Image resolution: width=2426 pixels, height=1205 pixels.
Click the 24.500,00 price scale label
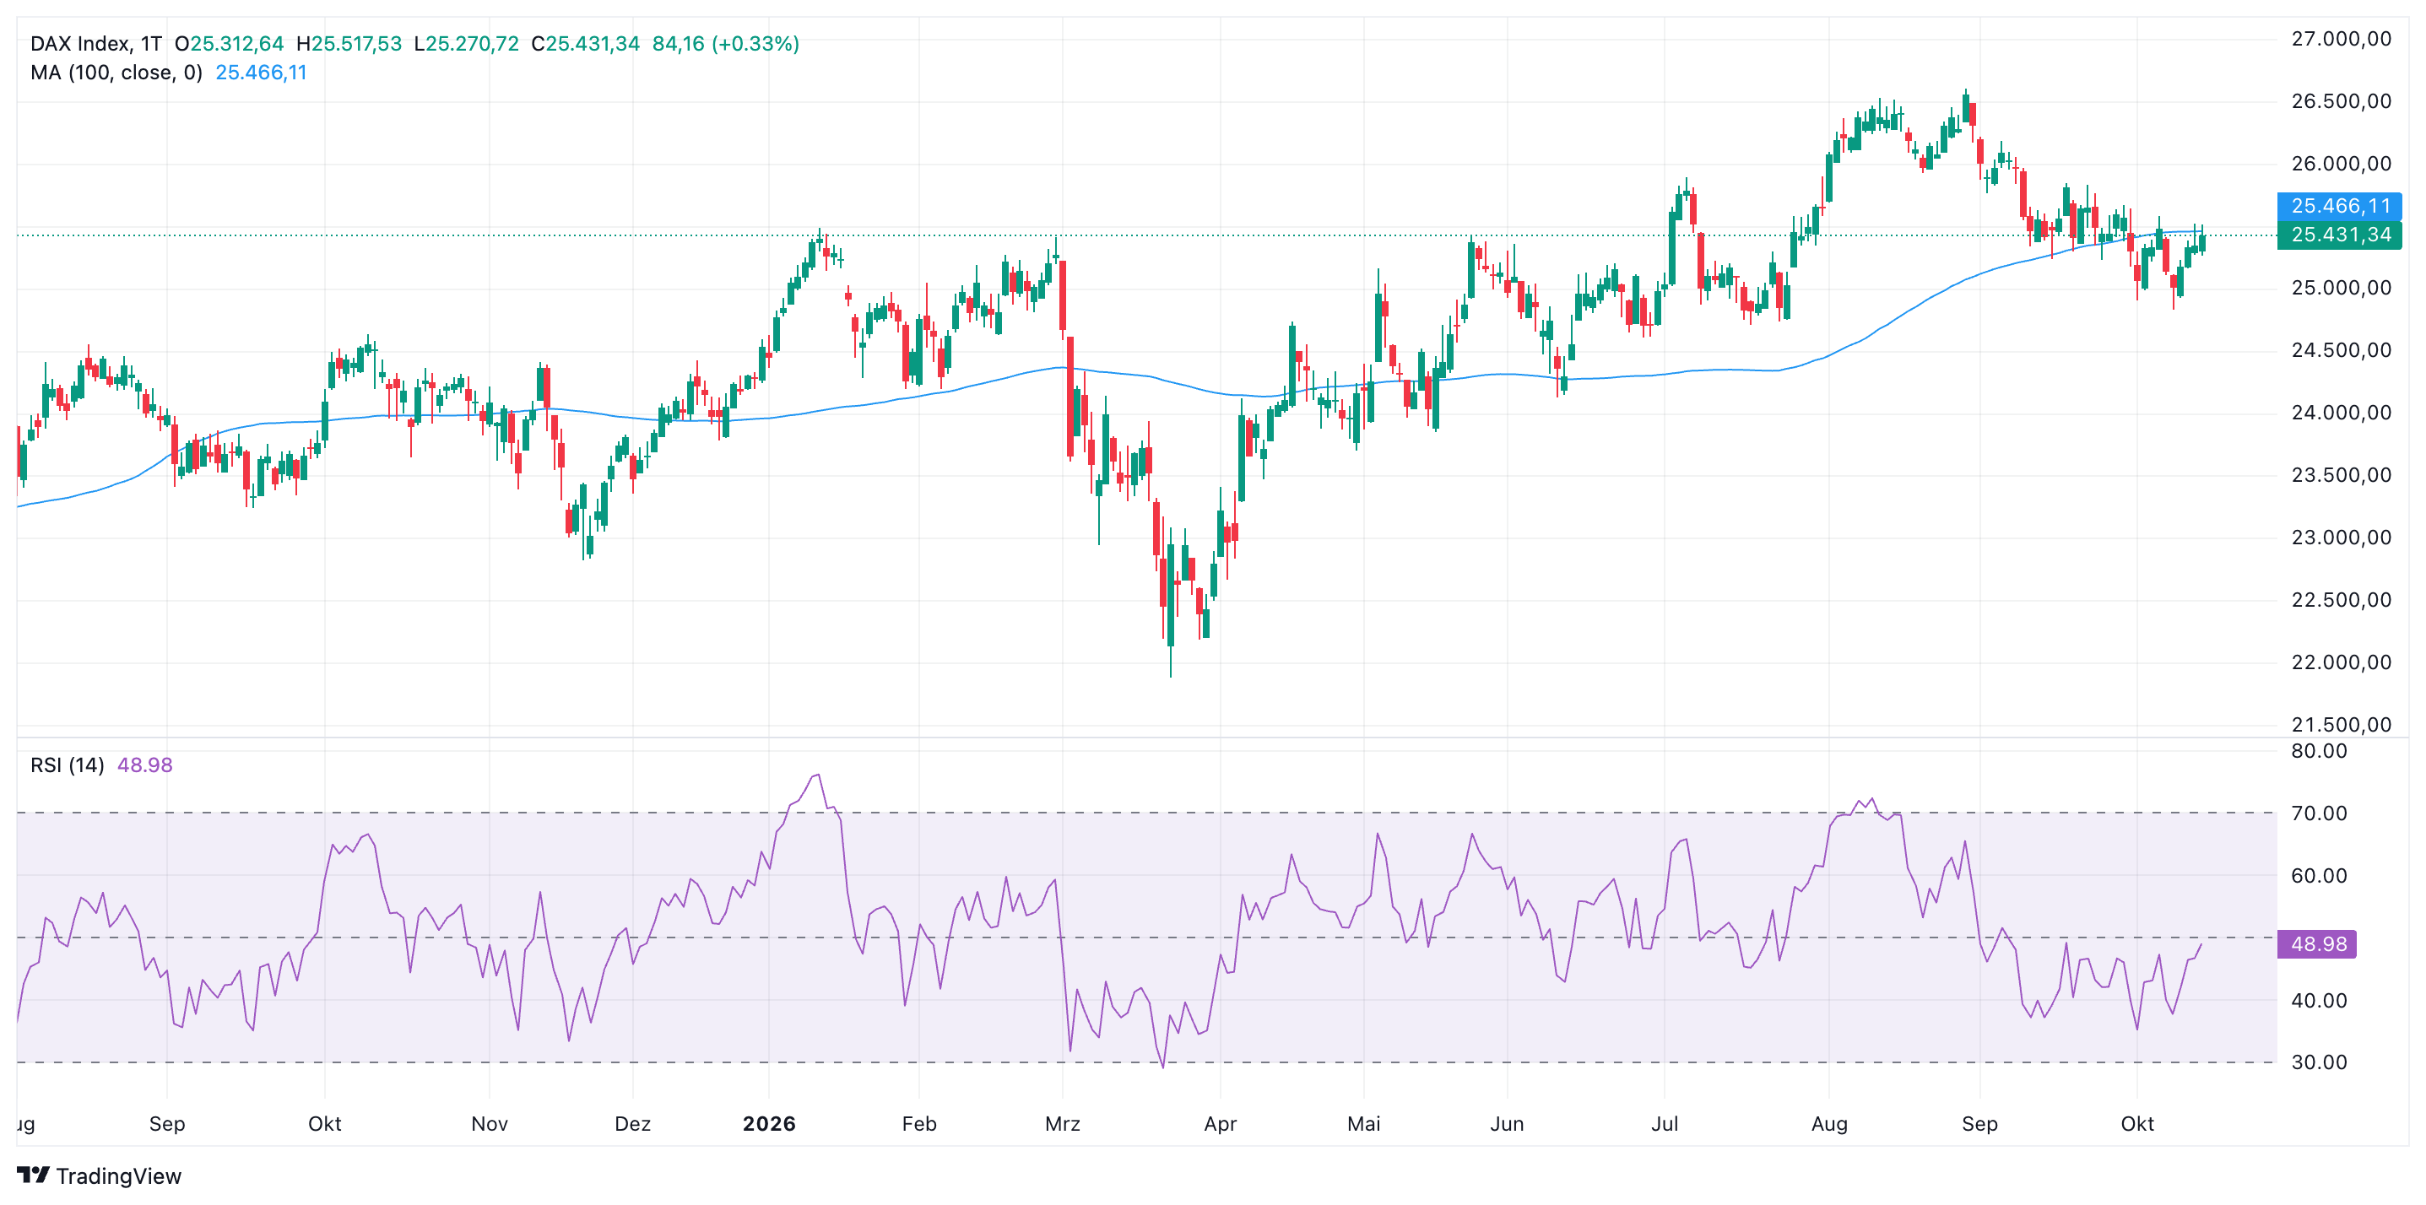(2340, 350)
